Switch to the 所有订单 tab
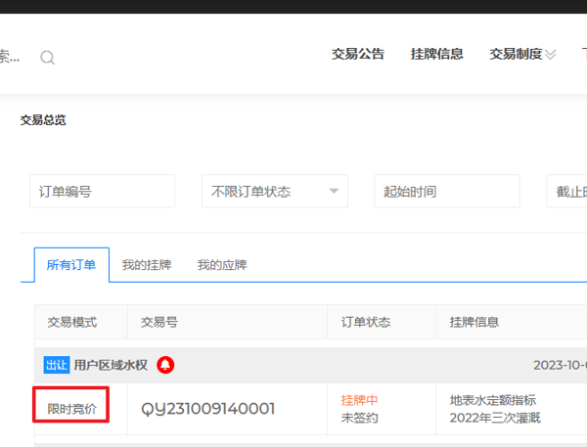Viewport: 587px width, 447px height. point(71,265)
